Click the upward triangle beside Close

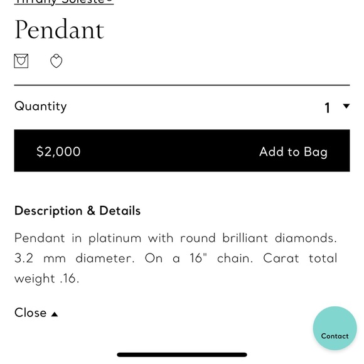coord(55,314)
